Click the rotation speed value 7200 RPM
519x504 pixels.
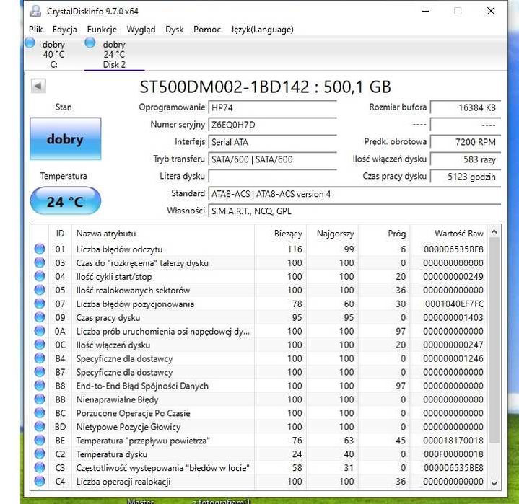(466, 142)
